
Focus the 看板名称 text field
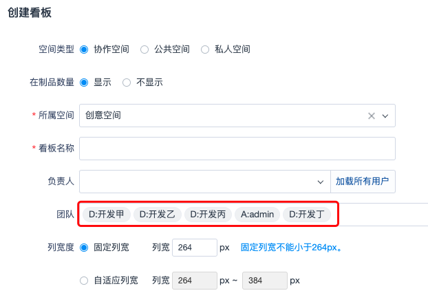click(237, 149)
